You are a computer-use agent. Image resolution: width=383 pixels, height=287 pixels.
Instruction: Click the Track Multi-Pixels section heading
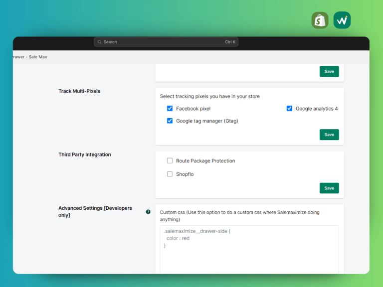pyautogui.click(x=79, y=91)
